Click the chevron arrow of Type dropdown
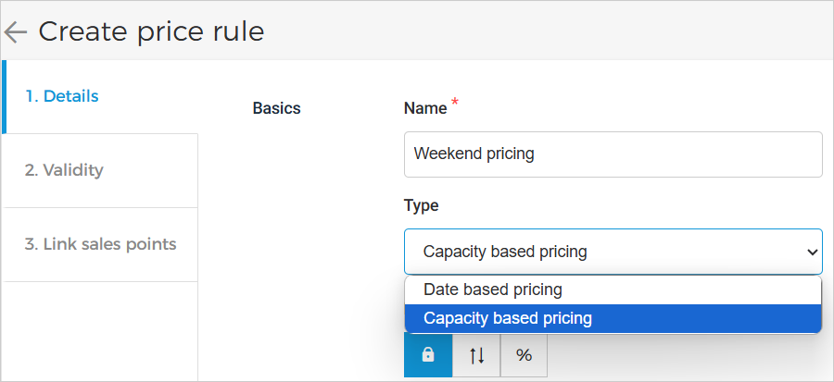 coord(813,252)
